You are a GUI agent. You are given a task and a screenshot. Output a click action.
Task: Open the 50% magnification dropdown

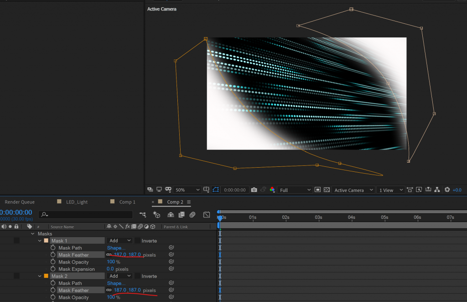187,190
